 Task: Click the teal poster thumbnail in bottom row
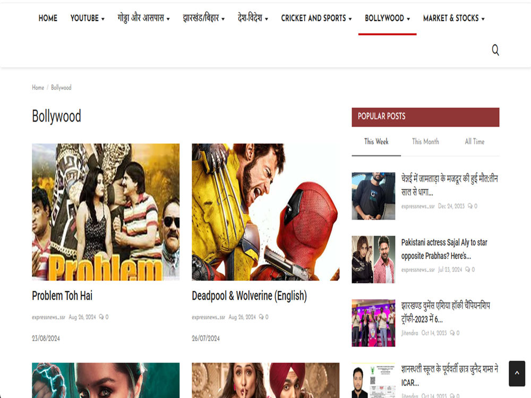[106, 380]
